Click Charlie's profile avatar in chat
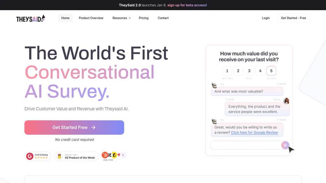This screenshot has height=183, width=326. [287, 101]
